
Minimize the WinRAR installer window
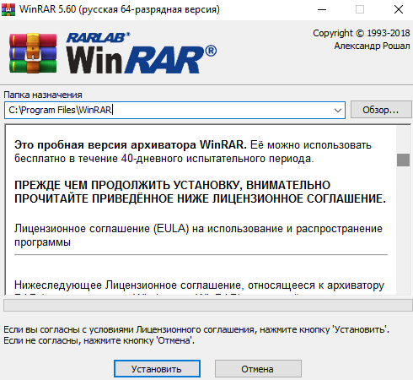(322, 9)
